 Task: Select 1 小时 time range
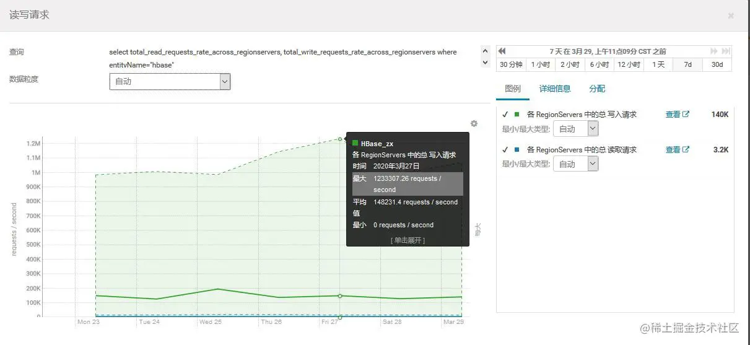point(540,64)
